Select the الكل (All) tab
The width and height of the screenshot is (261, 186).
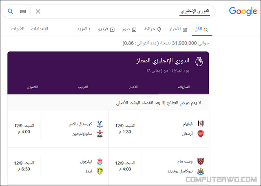pos(201,29)
